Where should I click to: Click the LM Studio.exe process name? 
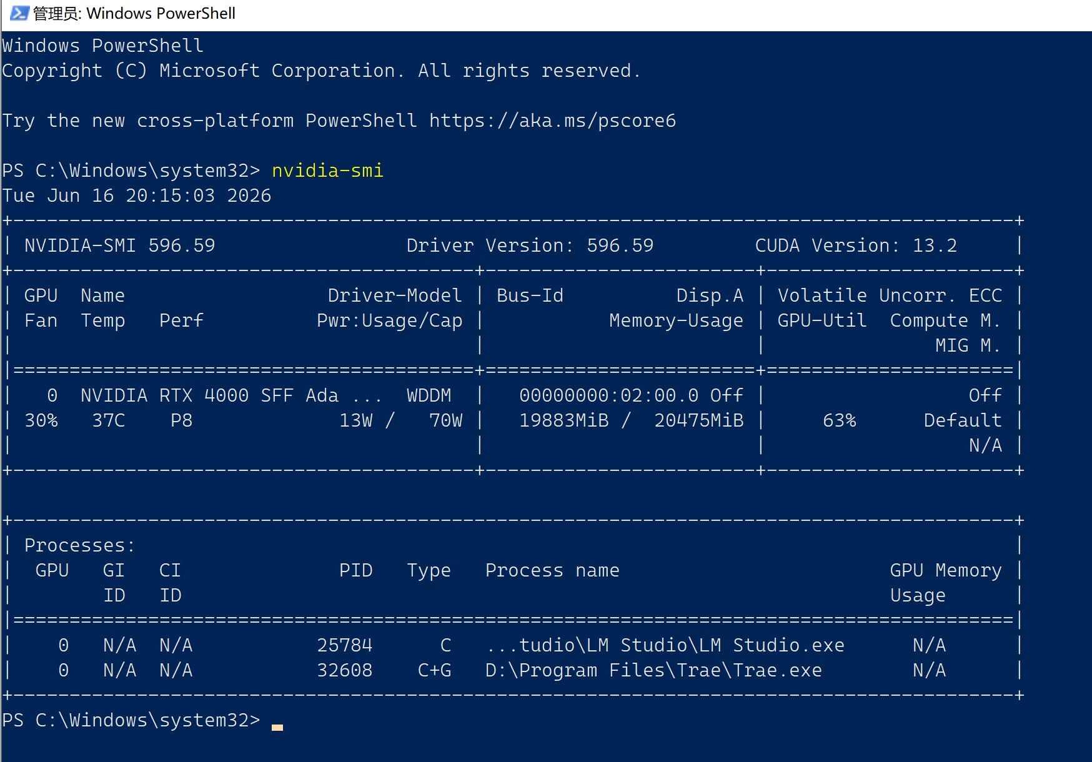(665, 645)
